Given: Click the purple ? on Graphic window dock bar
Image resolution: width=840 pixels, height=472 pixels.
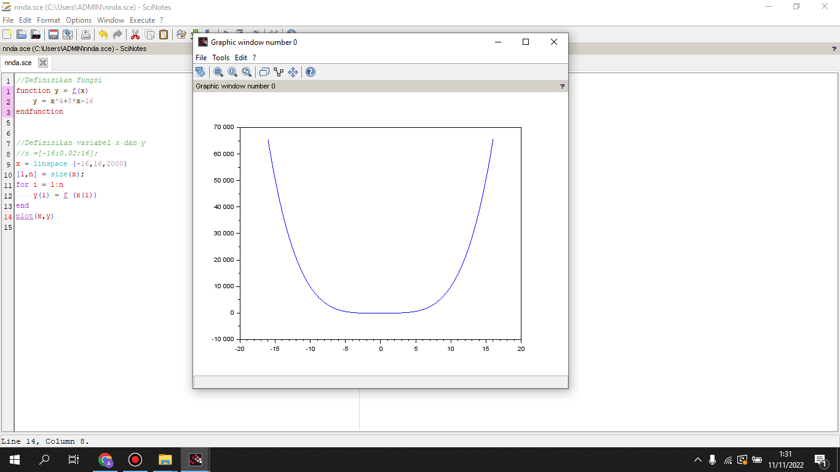Looking at the screenshot, I should tap(562, 86).
